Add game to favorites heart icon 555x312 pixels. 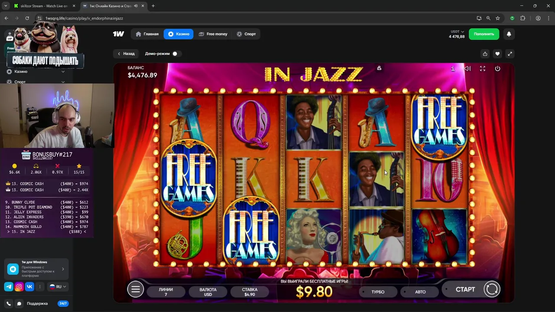497,54
